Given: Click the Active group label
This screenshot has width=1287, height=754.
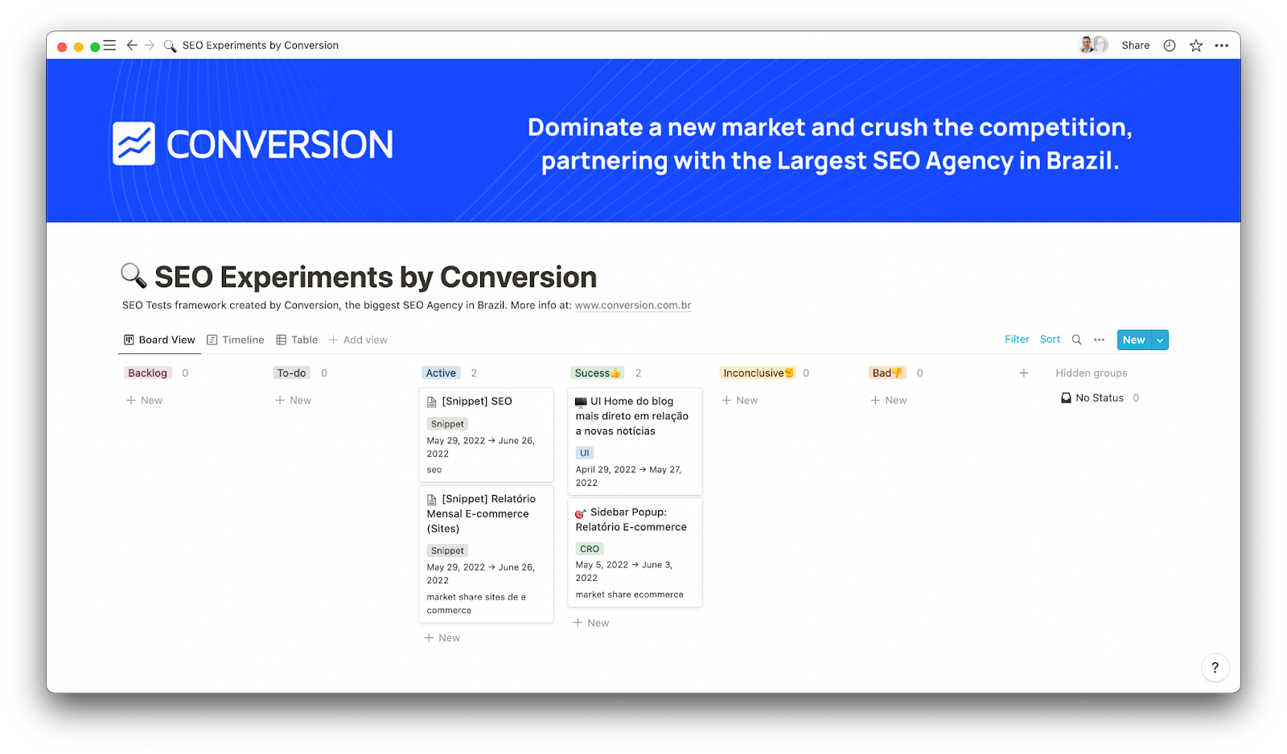Looking at the screenshot, I should click(441, 373).
